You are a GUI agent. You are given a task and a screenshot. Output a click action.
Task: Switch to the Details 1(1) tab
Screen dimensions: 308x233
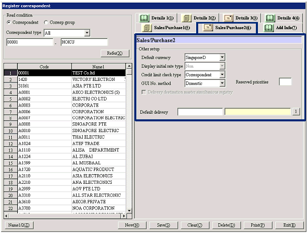[x=156, y=18]
